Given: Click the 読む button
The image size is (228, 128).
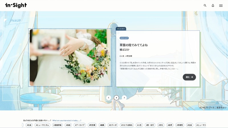Looking at the screenshot, I should click(189, 77).
